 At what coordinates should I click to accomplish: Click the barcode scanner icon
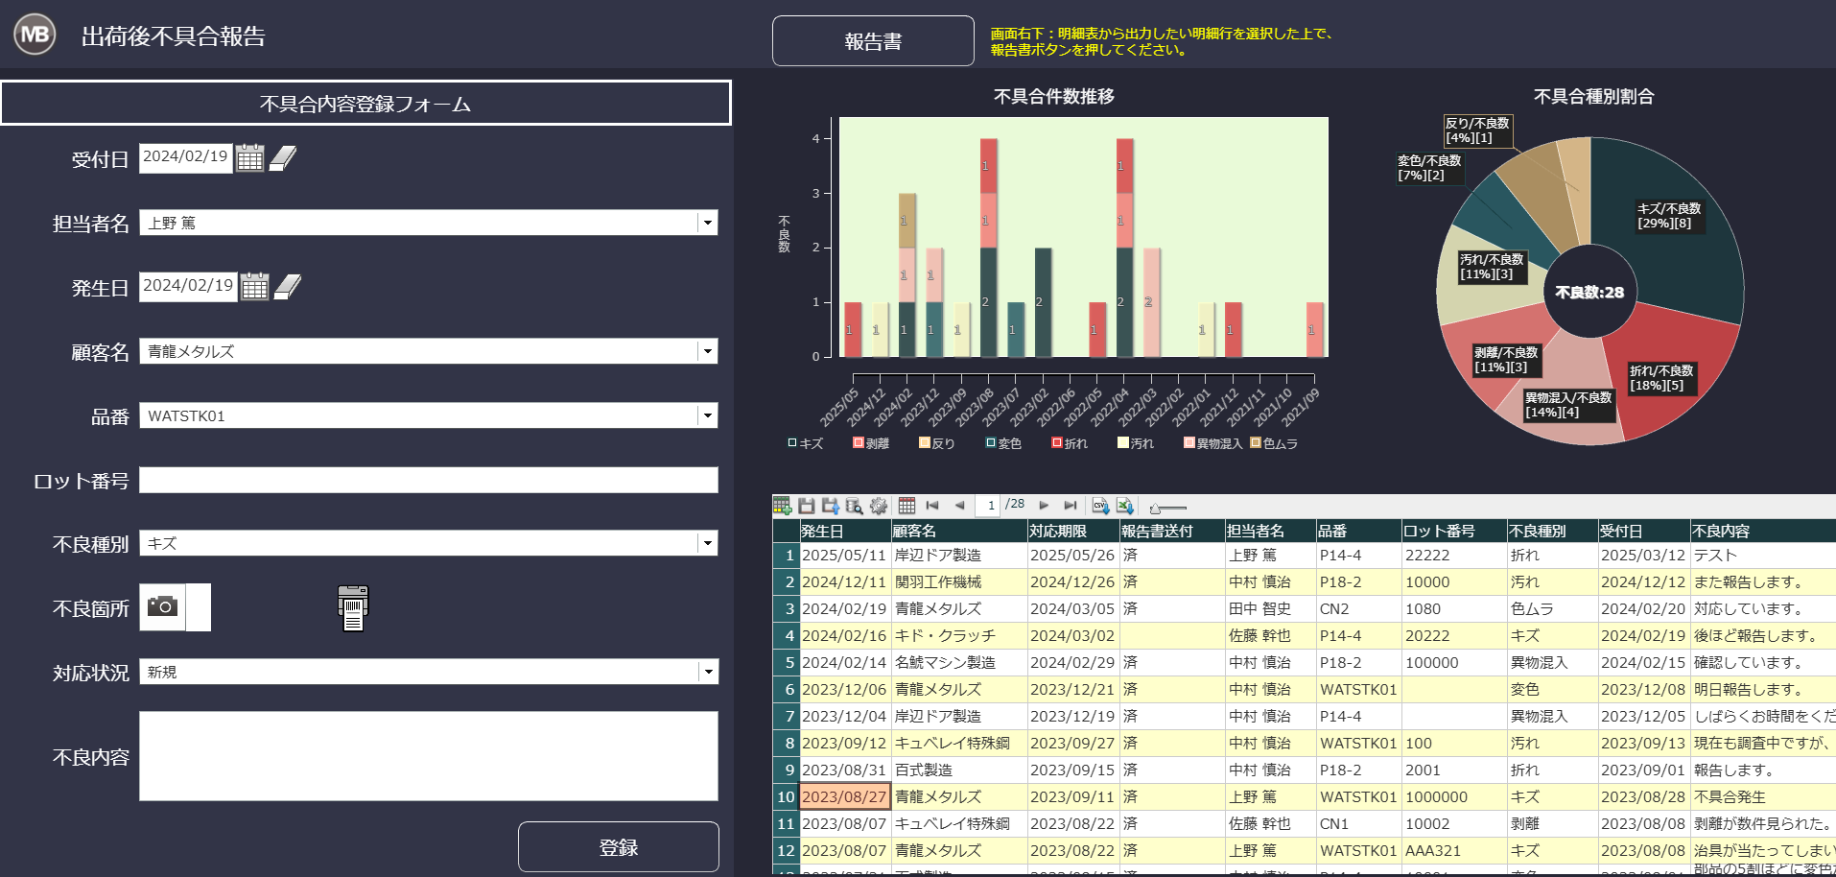(x=353, y=608)
